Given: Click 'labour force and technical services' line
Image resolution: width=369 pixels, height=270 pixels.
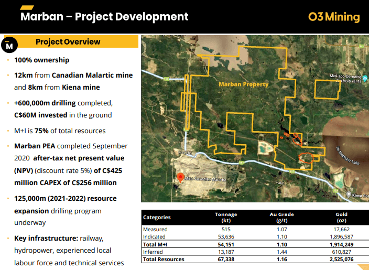Looking at the screenshot, I should pos(69,263).
